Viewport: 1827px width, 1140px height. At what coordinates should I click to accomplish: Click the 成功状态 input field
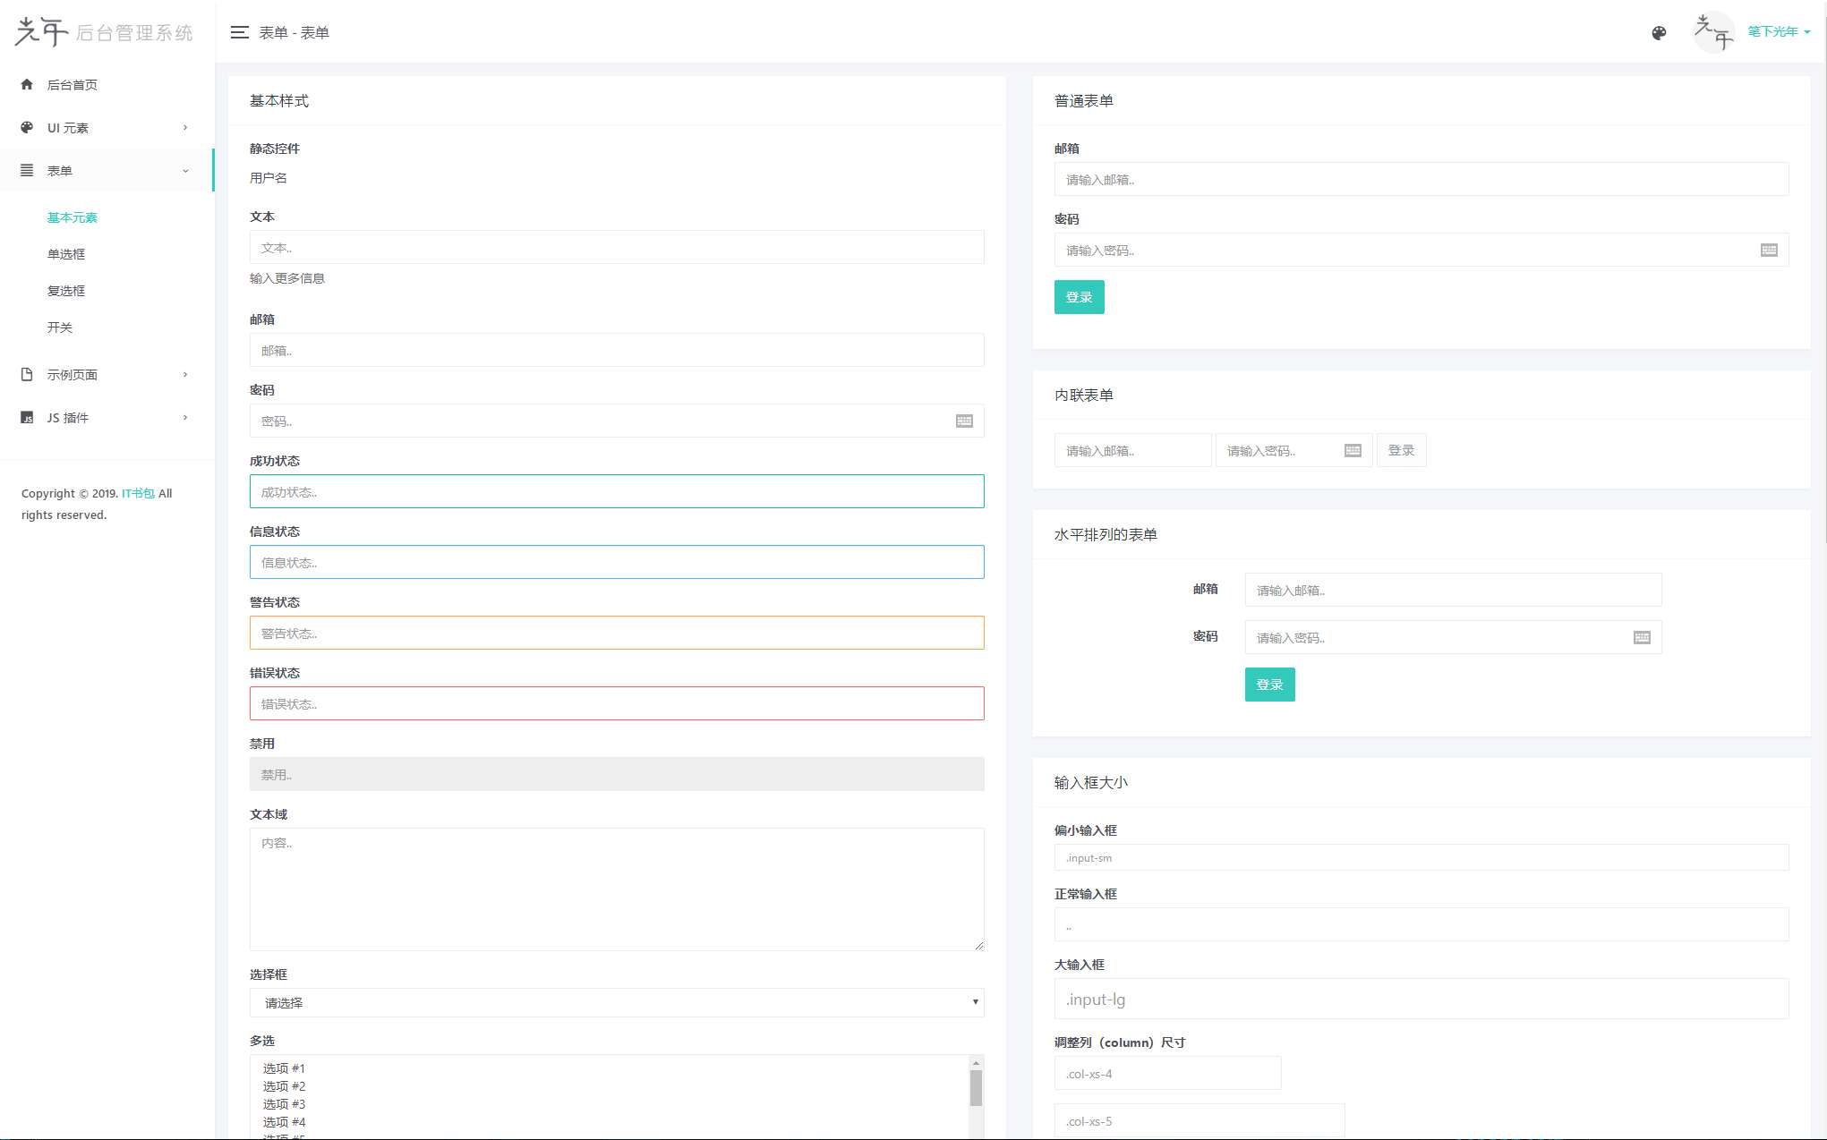[x=616, y=491]
